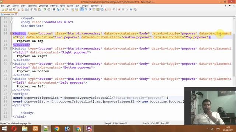Open the user-defined language icon

94,9
